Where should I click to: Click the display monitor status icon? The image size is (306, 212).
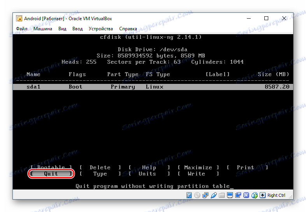(x=230, y=195)
